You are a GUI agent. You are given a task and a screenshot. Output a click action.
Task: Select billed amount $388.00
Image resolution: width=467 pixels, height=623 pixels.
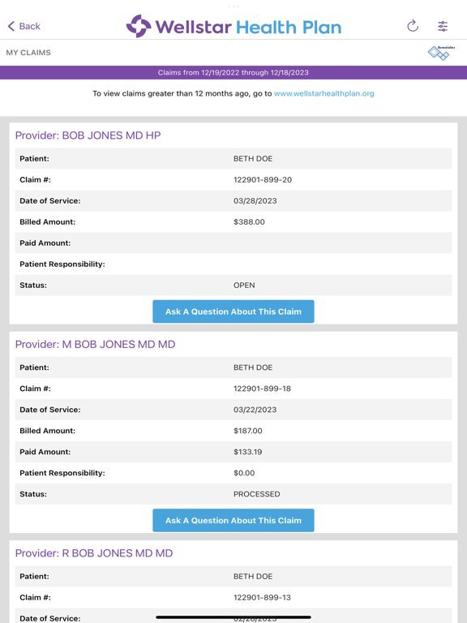click(249, 222)
